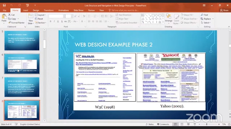Start Slide Show from status bar icon
The height and width of the screenshot is (129, 231).
[x=195, y=124]
